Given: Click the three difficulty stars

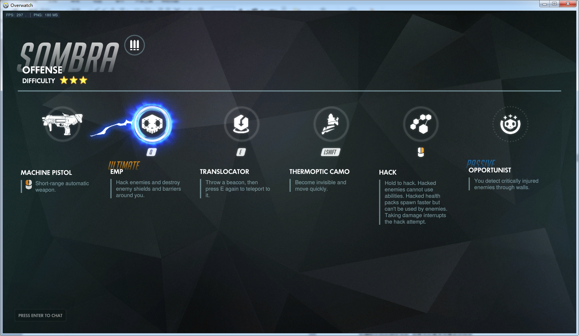Looking at the screenshot, I should pyautogui.click(x=74, y=80).
